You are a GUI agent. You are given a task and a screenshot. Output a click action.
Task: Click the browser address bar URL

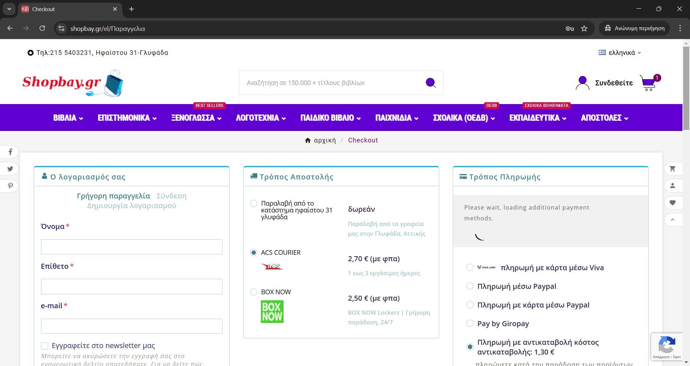point(108,28)
